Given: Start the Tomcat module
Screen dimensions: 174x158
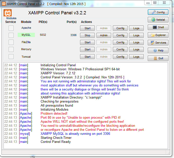Looking at the screenshot, I should 87,57.
